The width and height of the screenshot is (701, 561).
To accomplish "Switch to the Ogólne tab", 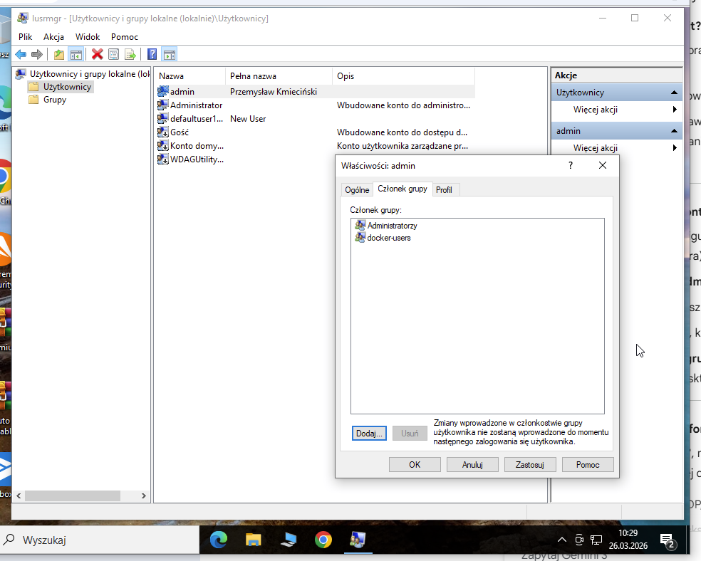I will [x=357, y=189].
